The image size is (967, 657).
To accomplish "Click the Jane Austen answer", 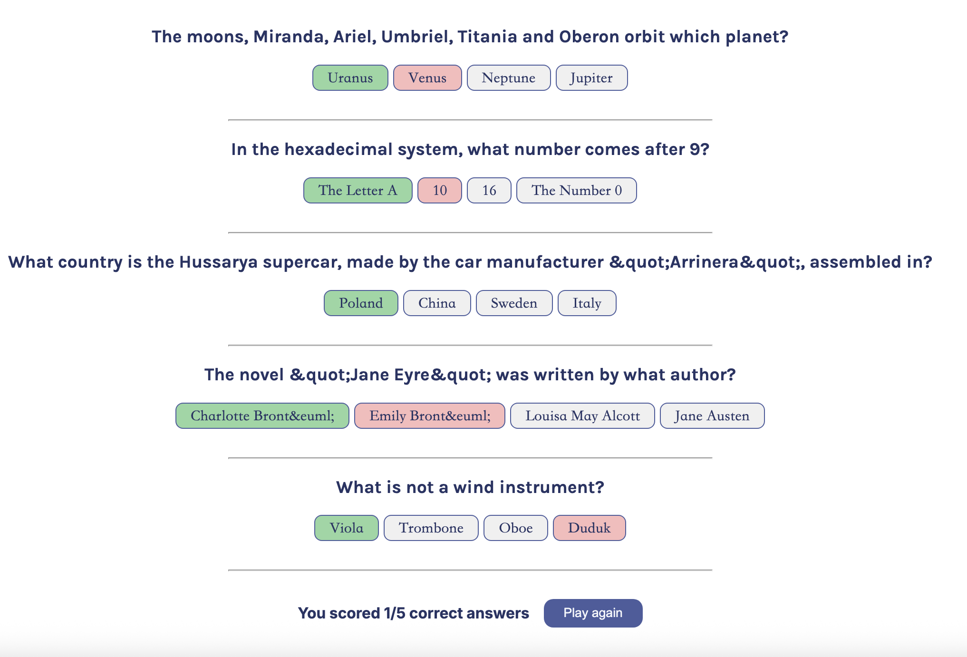I will click(712, 415).
